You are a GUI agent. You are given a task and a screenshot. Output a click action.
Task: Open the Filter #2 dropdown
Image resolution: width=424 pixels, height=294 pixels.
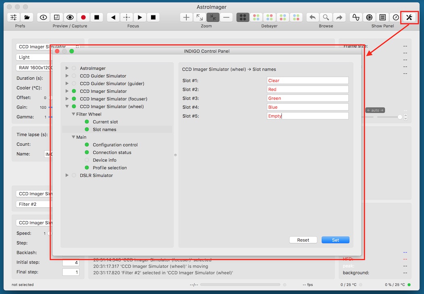click(34, 204)
